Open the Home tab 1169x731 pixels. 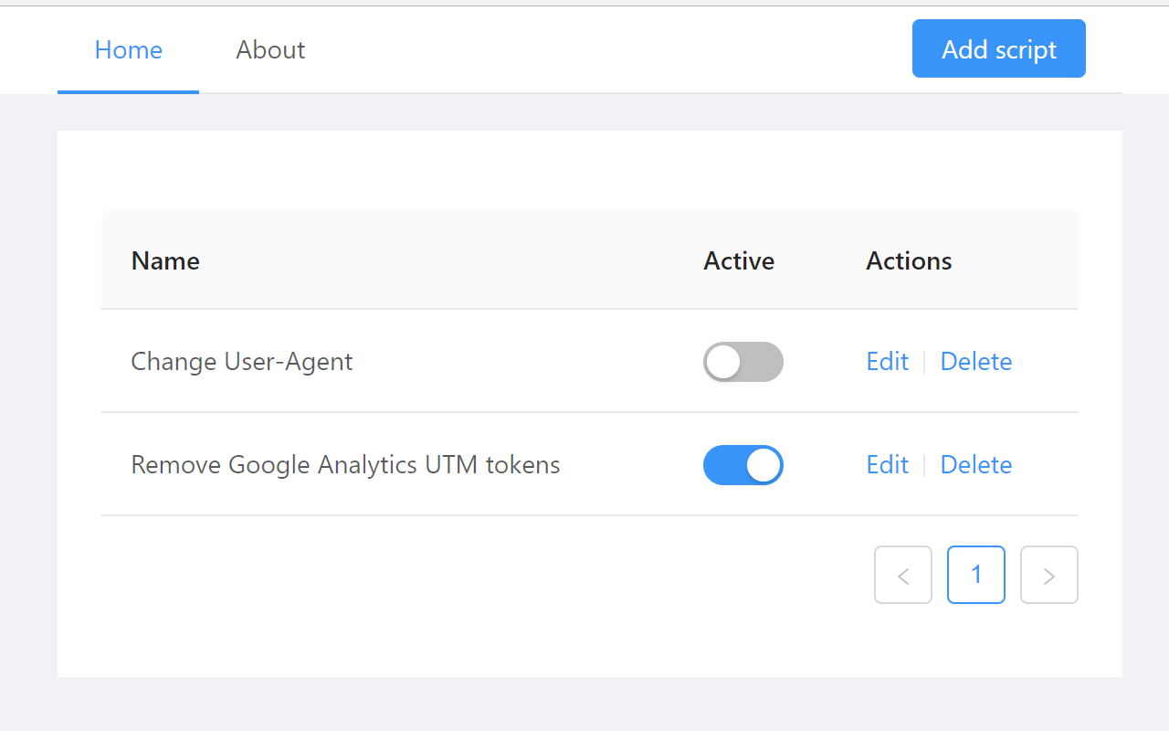pos(129,49)
